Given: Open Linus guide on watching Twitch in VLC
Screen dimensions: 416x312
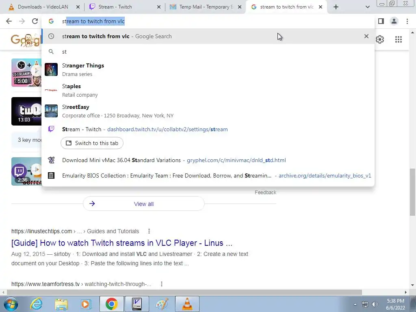Looking at the screenshot, I should point(122,243).
